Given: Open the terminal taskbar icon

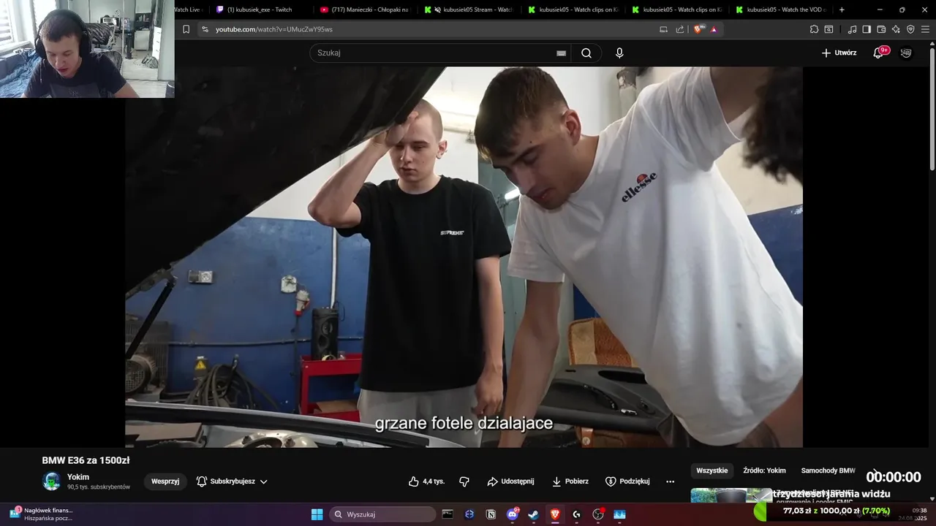Looking at the screenshot, I should 448,514.
